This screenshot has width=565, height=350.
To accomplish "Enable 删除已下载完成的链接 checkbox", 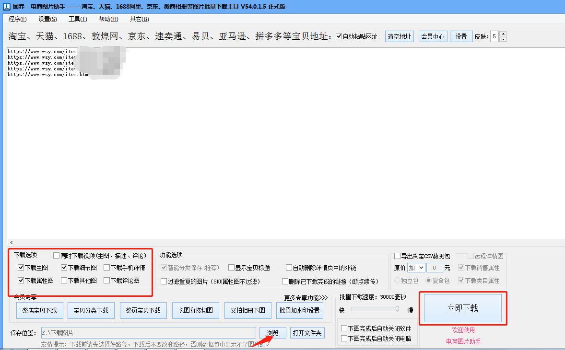I will (285, 282).
